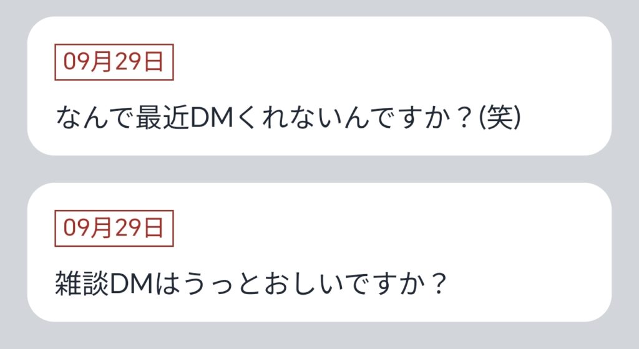Click the question mark ending the second message
Viewport: 639px width, 349px height.
click(x=439, y=284)
